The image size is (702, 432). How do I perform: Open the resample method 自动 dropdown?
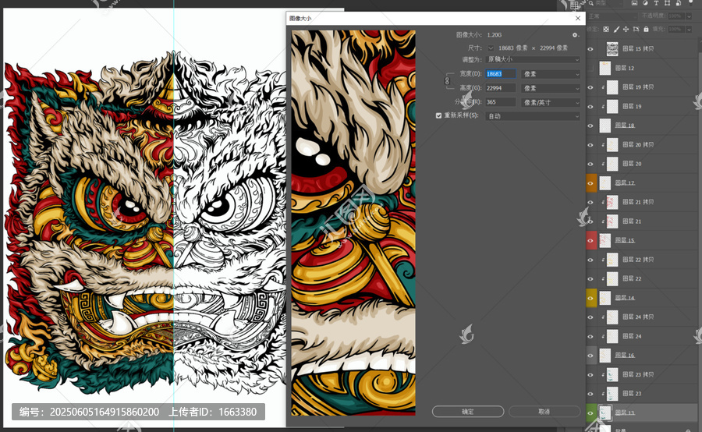coord(533,116)
